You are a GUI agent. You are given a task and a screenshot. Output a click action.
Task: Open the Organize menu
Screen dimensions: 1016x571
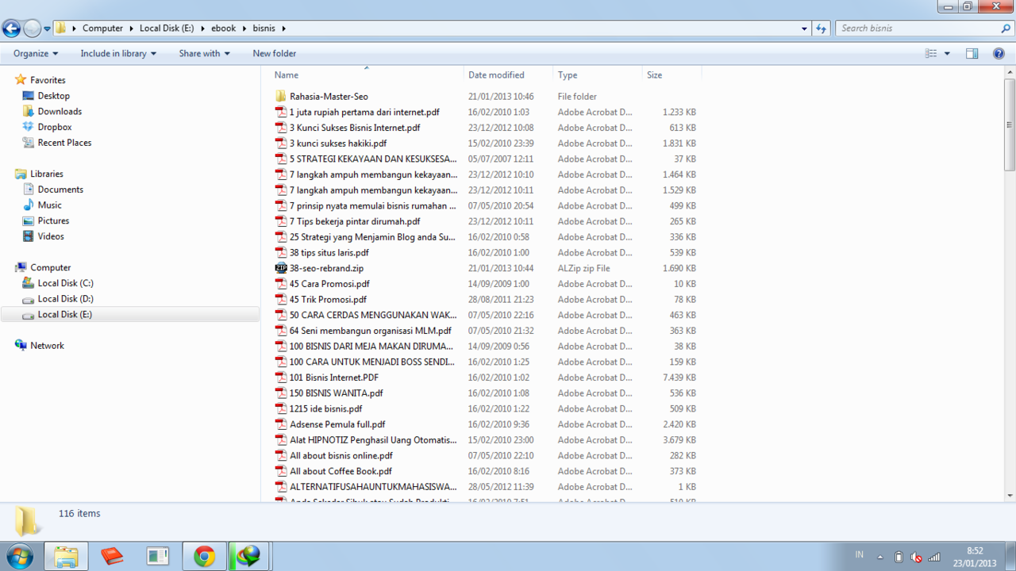click(36, 53)
